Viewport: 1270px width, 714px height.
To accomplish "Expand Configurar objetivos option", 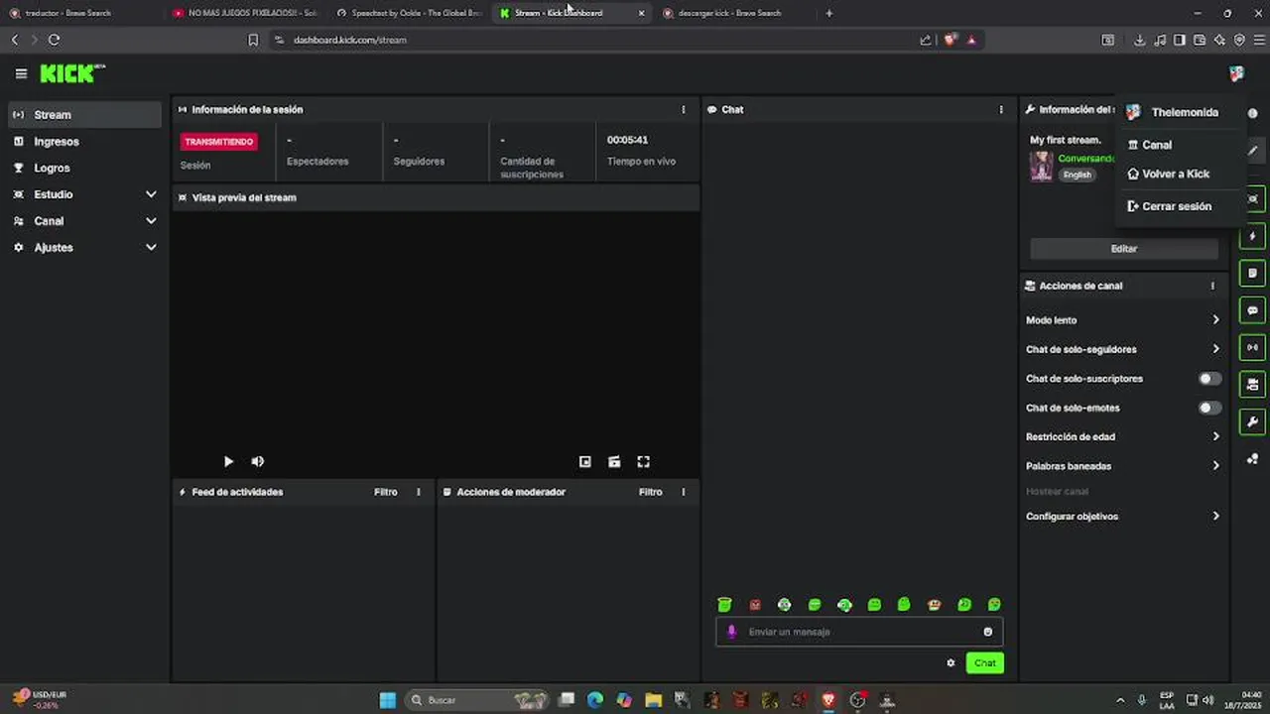I will coord(1123,517).
